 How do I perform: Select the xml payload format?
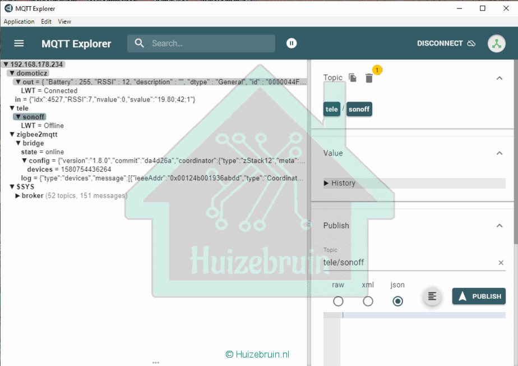[368, 301]
